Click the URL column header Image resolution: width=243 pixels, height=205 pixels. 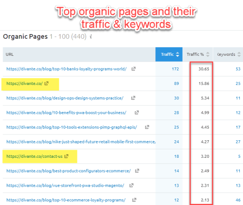pos(79,54)
